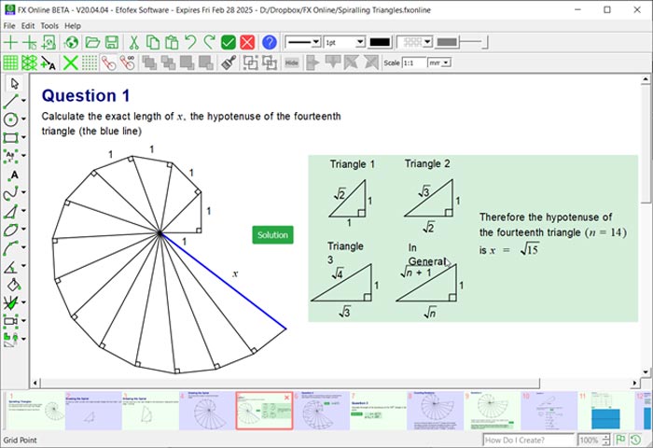653x448 pixels.
Task: Select the ellipse tool
Action: (11, 230)
